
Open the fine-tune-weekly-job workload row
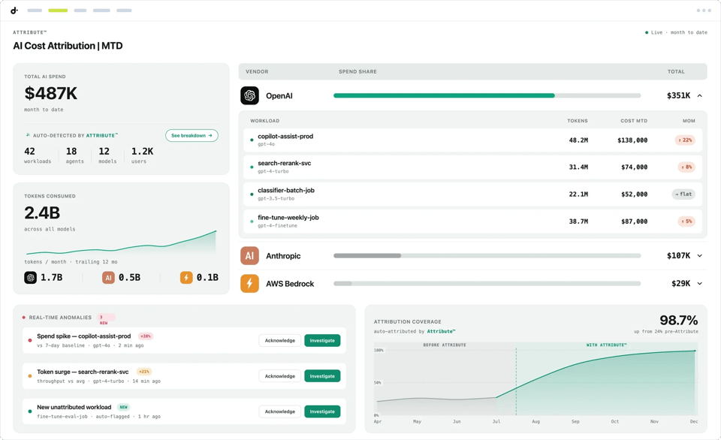(x=472, y=222)
